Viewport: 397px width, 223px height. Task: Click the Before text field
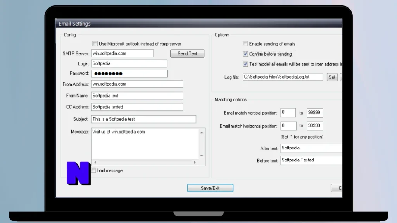pos(311,160)
